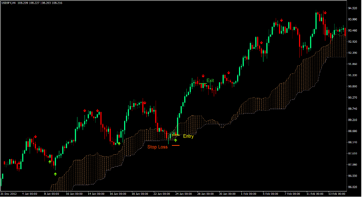Click the green buy arrow below Entry
Screen dimensions: 362x197
click(176, 140)
